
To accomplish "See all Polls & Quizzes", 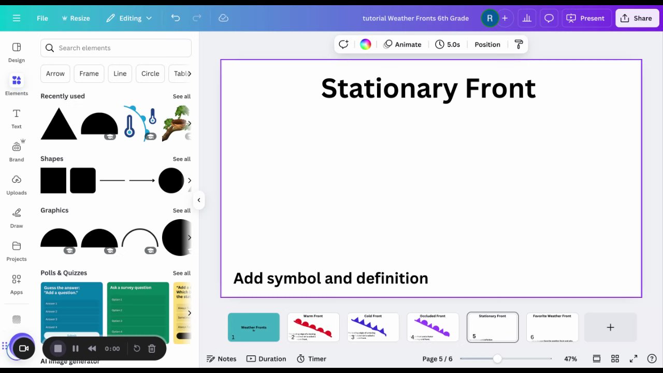I will (182, 273).
